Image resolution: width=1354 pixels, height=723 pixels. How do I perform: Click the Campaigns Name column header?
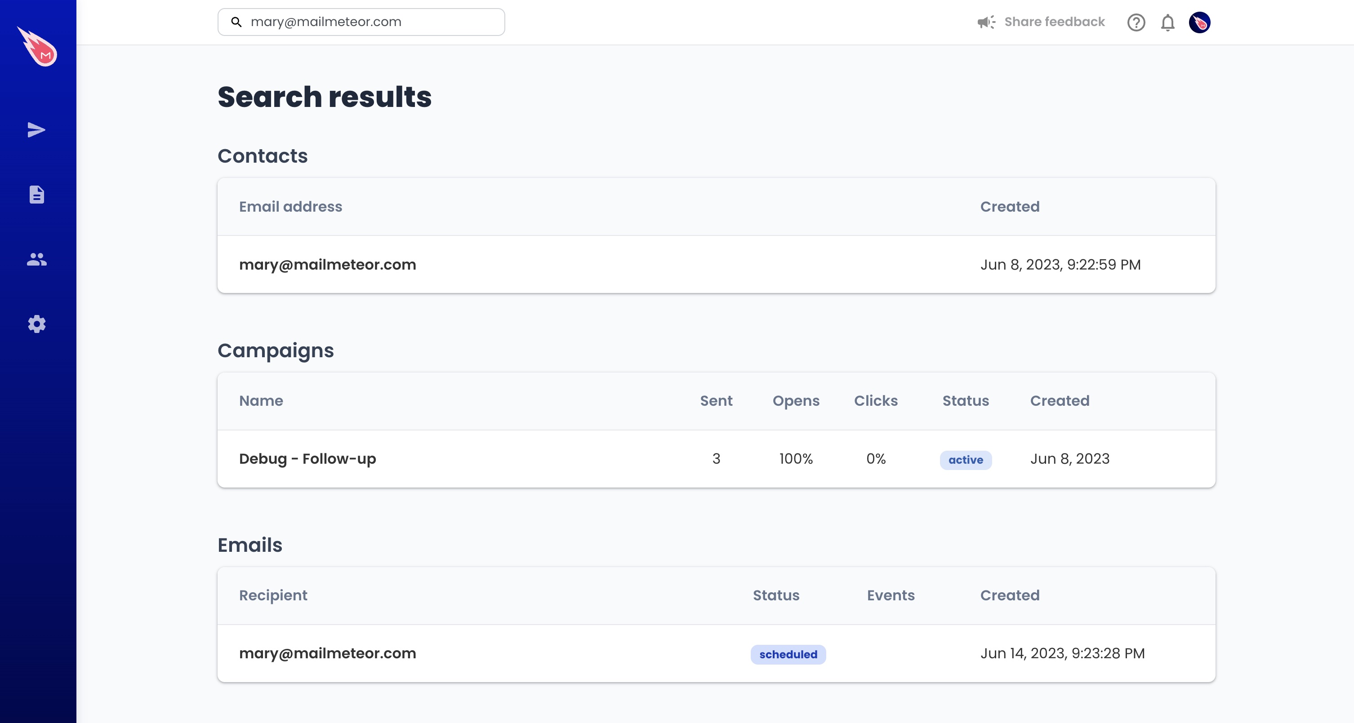coord(261,401)
